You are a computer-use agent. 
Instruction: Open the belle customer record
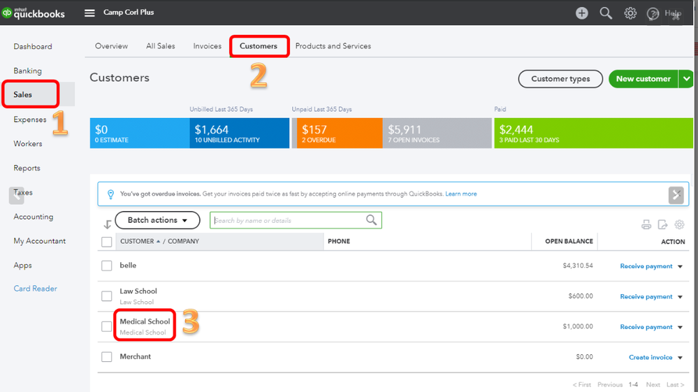click(x=128, y=266)
